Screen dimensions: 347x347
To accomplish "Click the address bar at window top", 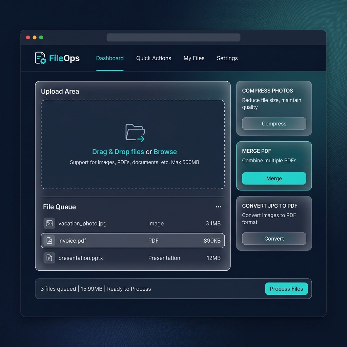I will (173, 37).
